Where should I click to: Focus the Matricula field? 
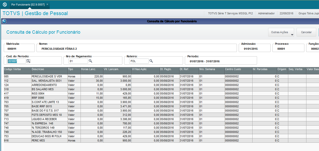(x=19, y=48)
